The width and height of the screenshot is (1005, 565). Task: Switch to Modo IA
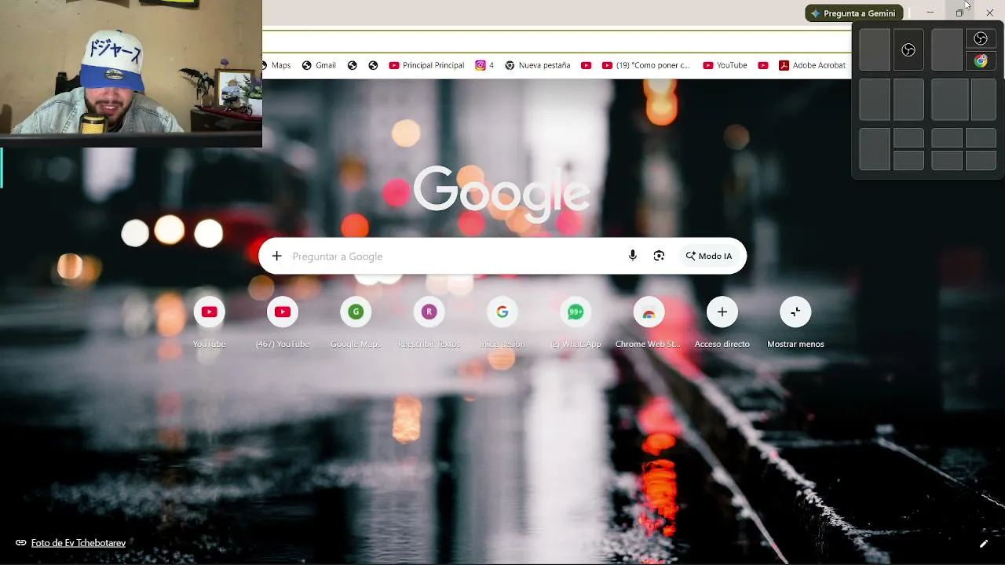tap(709, 256)
